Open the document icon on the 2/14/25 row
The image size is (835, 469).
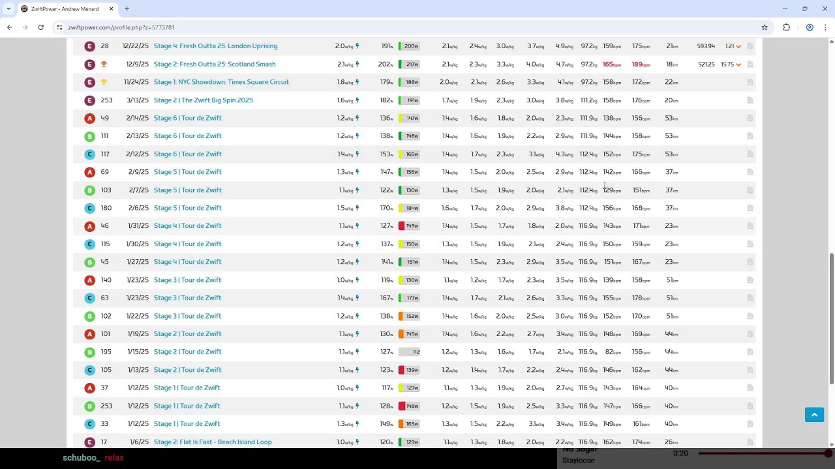750,119
